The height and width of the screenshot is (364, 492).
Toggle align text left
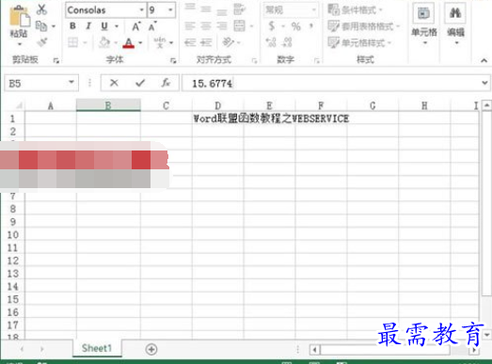[190, 26]
